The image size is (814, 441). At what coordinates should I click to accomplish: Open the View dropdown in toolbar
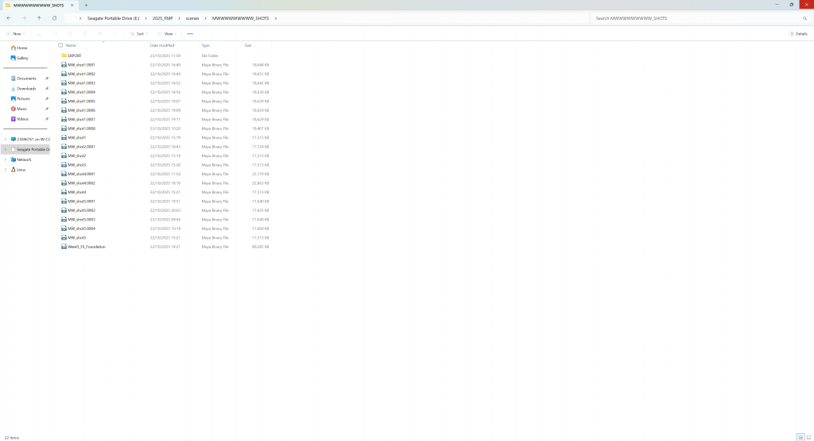click(167, 34)
